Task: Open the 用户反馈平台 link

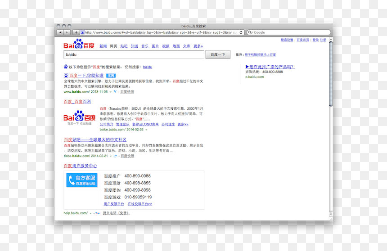Action: [114, 204]
